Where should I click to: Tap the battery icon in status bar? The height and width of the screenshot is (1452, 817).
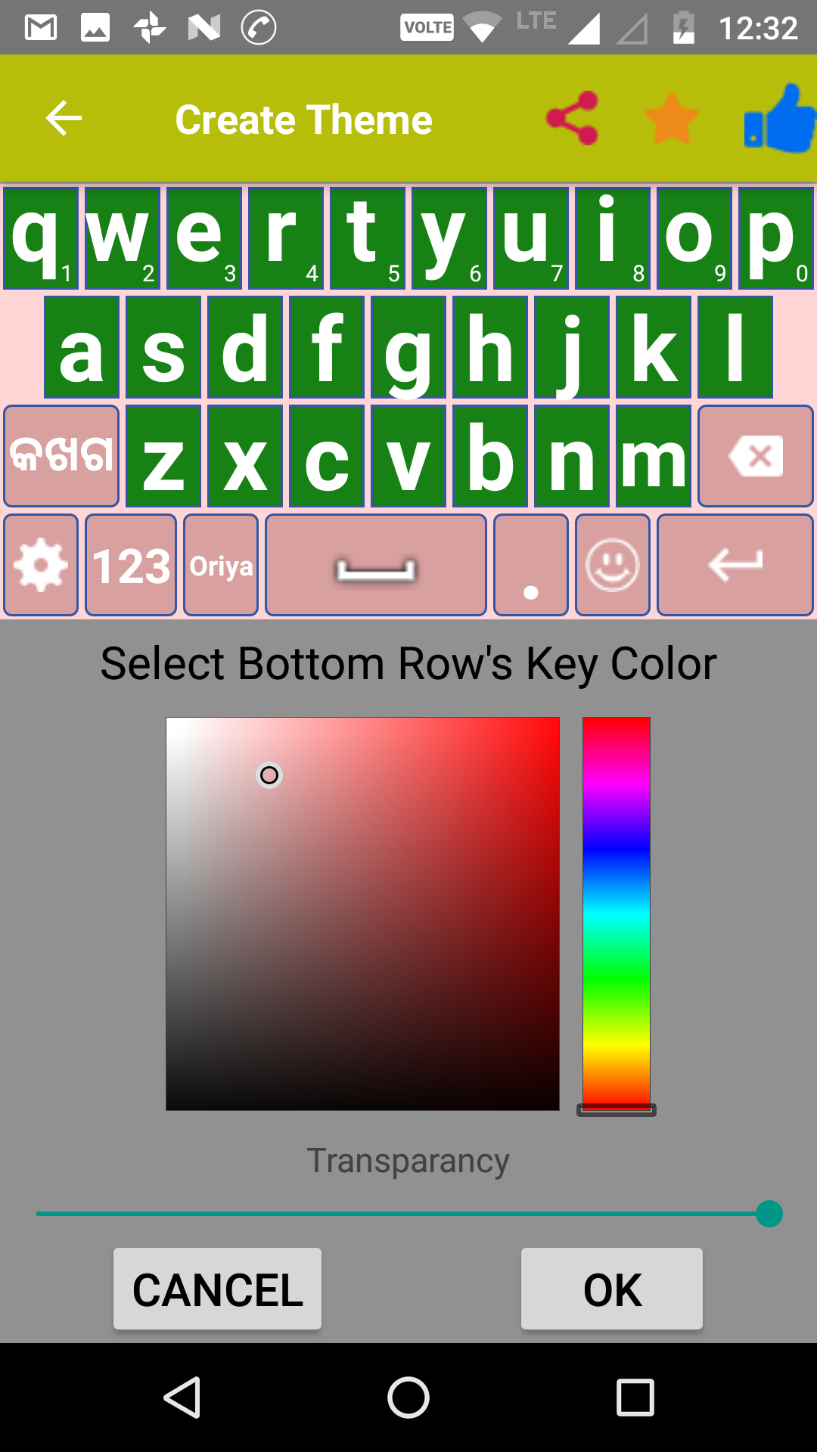click(684, 28)
